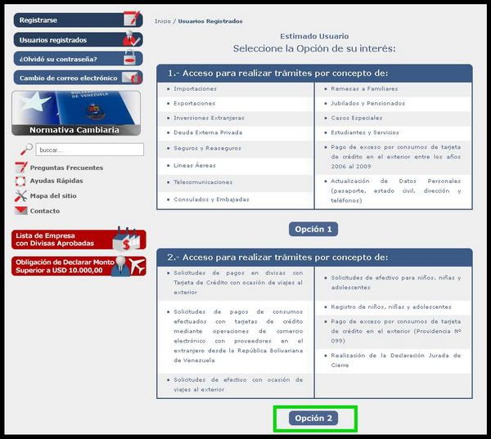Click Pago de exceso Providencia Nº 099 item

tap(396, 331)
